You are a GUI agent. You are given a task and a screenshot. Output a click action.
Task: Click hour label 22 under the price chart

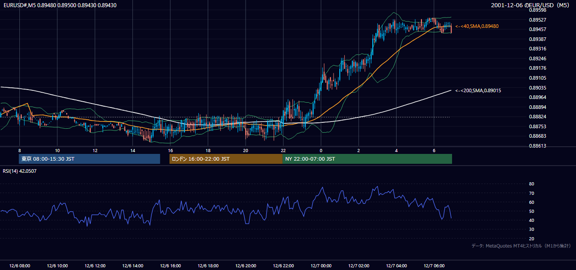coord(283,150)
